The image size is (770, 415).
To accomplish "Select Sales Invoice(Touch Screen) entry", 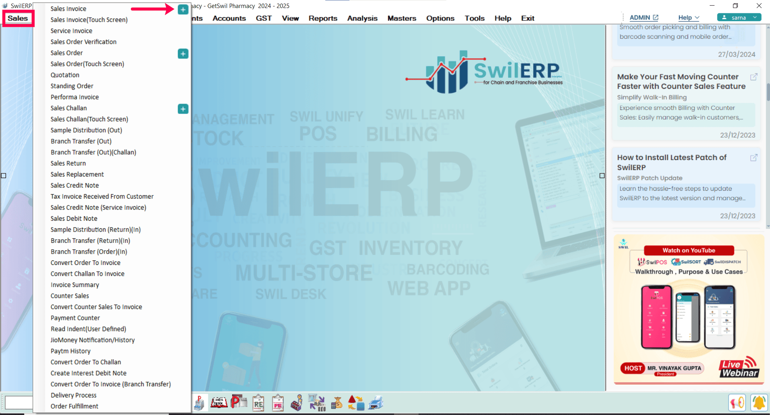I will tap(89, 20).
